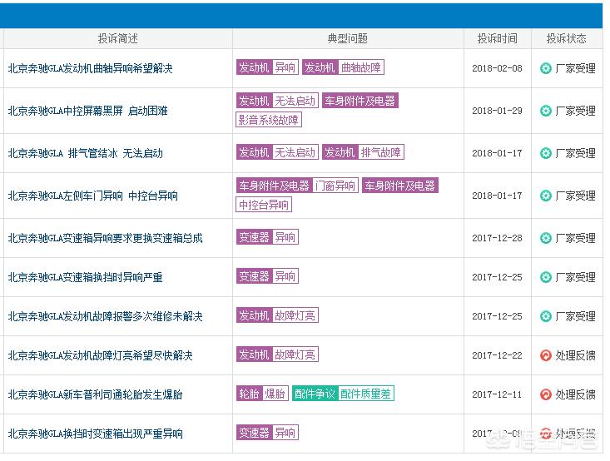Click status icon for 2018-02-08 complaint
The image size is (610, 461).
pos(545,68)
